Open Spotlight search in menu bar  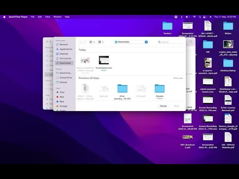coord(200,17)
